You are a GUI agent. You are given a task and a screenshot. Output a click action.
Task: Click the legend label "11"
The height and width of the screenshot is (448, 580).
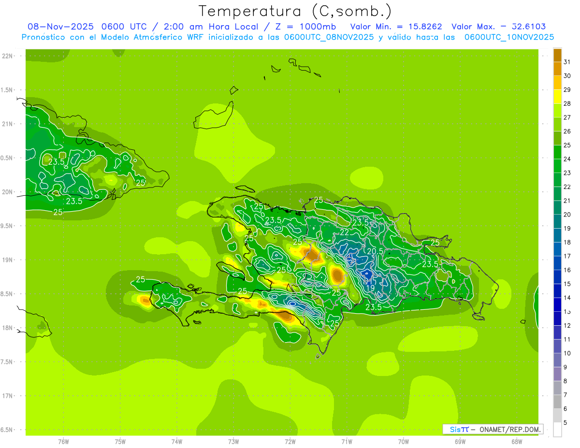(567, 339)
